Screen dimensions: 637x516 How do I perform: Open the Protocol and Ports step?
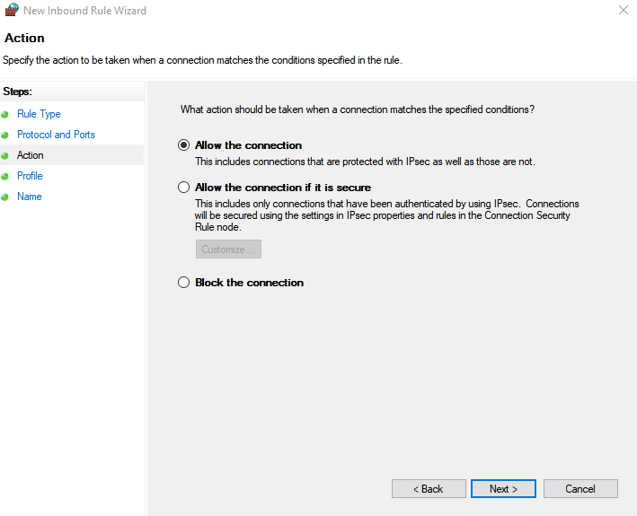[56, 135]
